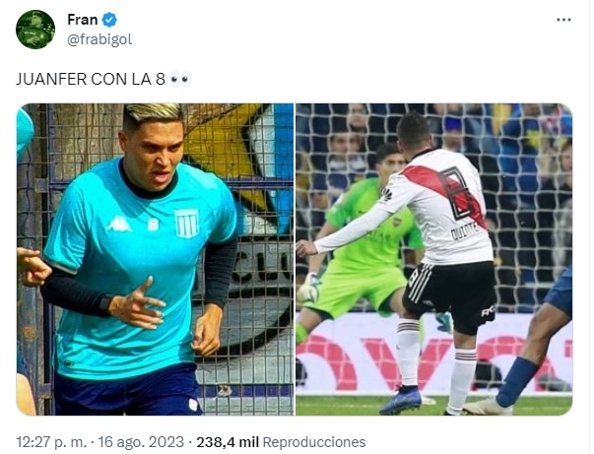Image resolution: width=594 pixels, height=454 pixels.
Task: Open Fran's round profile avatar
Action: 35,30
